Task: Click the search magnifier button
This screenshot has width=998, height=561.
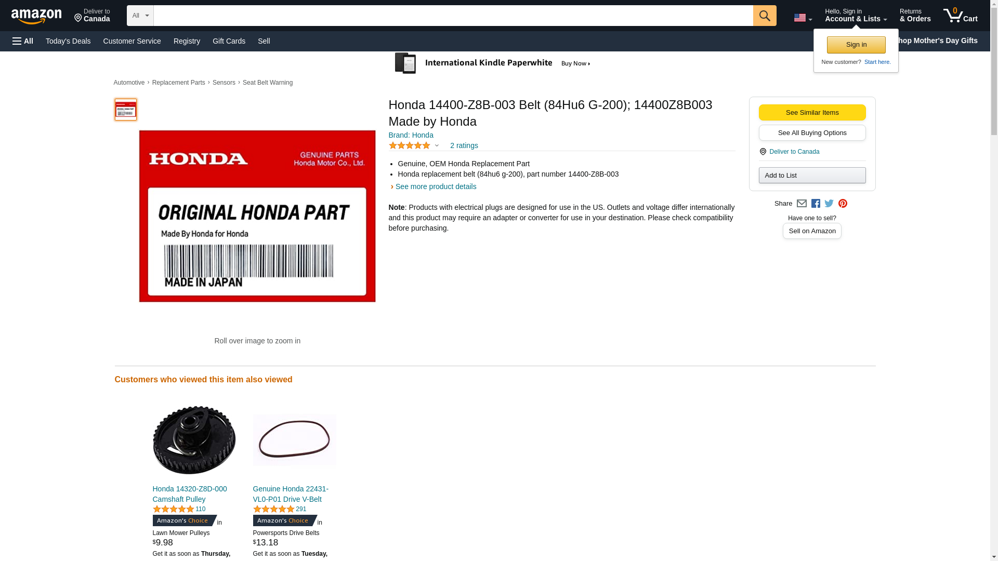Action: click(764, 16)
